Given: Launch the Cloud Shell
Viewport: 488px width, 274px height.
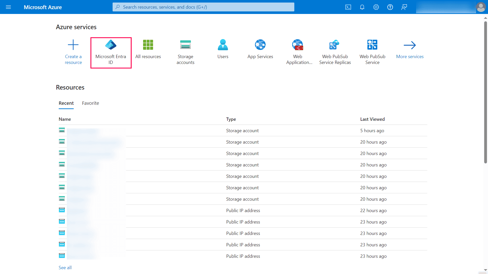Looking at the screenshot, I should coord(348,7).
